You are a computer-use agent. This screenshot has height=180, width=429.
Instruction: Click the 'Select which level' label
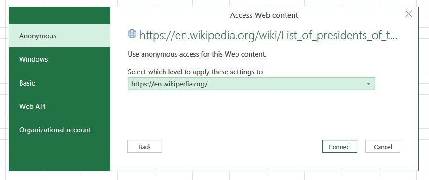[195, 72]
